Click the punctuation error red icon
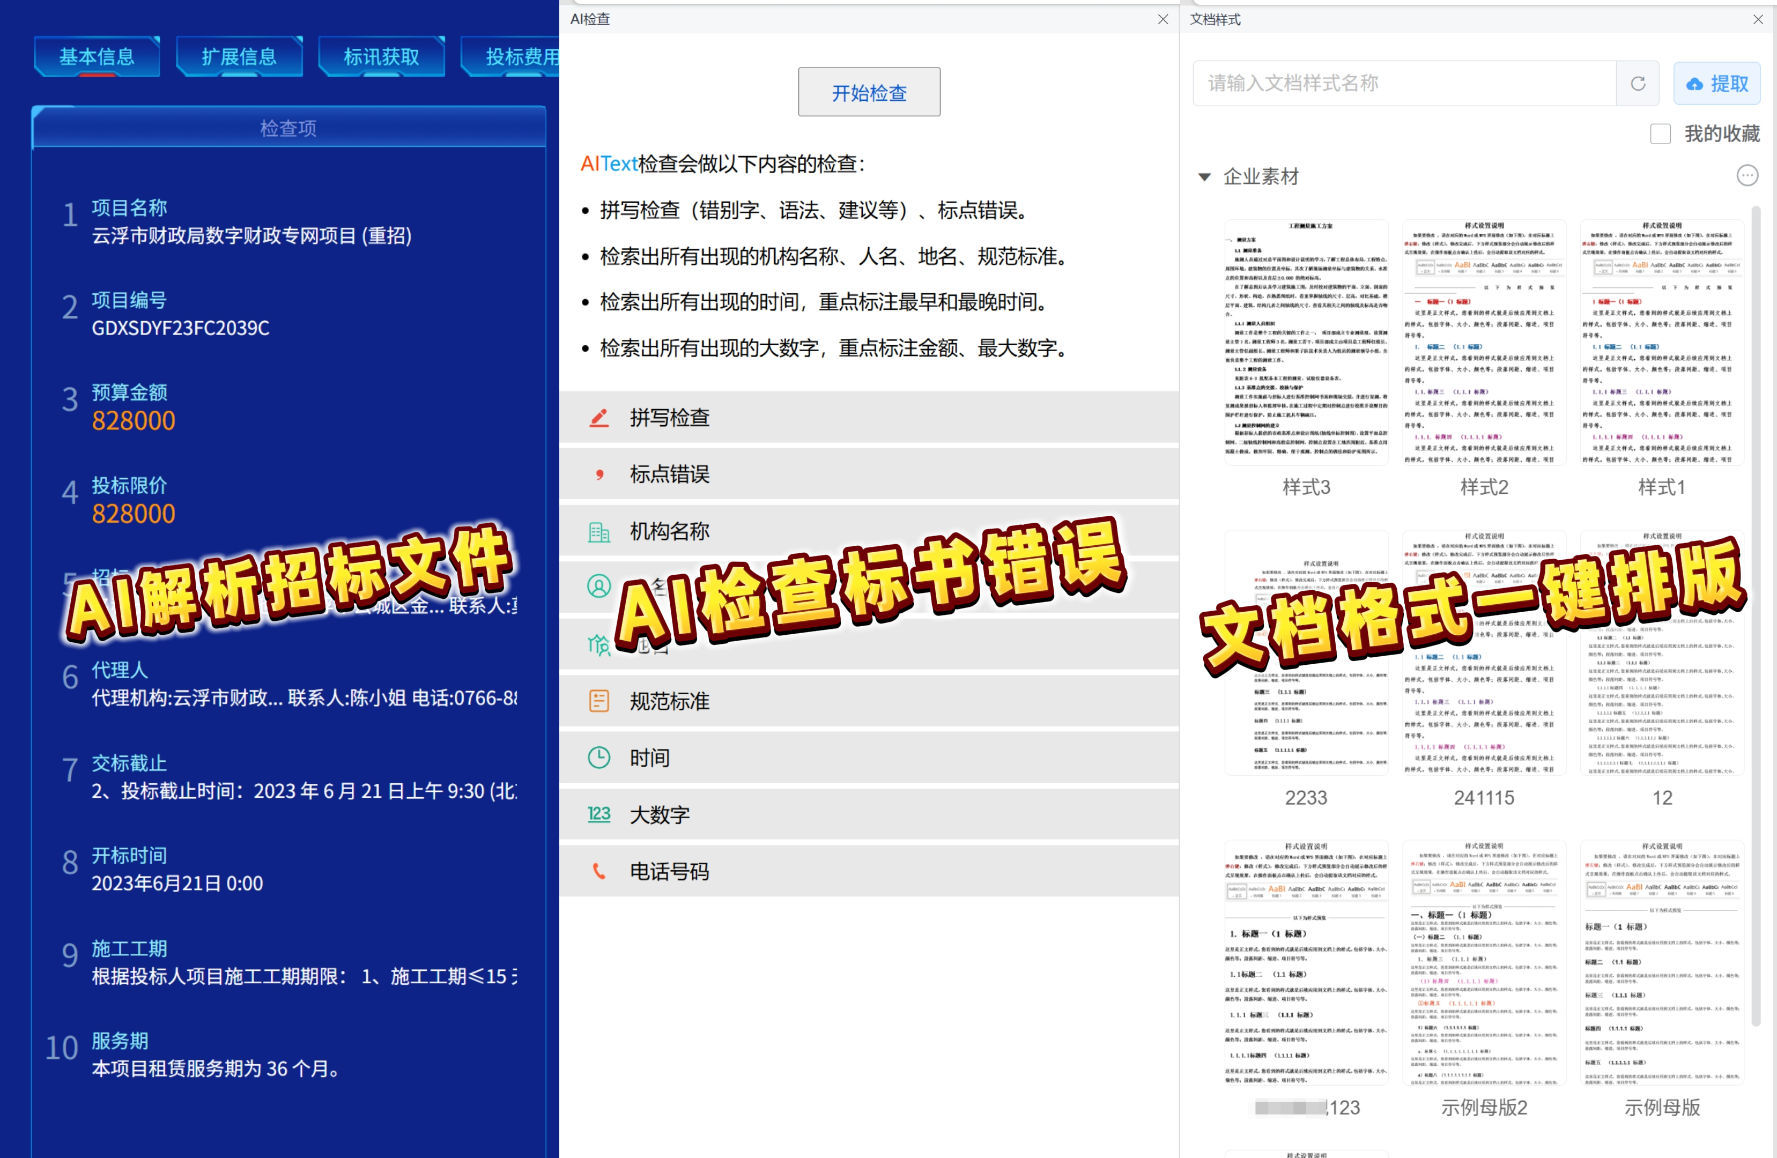Viewport: 1777px width, 1158px height. 599,474
